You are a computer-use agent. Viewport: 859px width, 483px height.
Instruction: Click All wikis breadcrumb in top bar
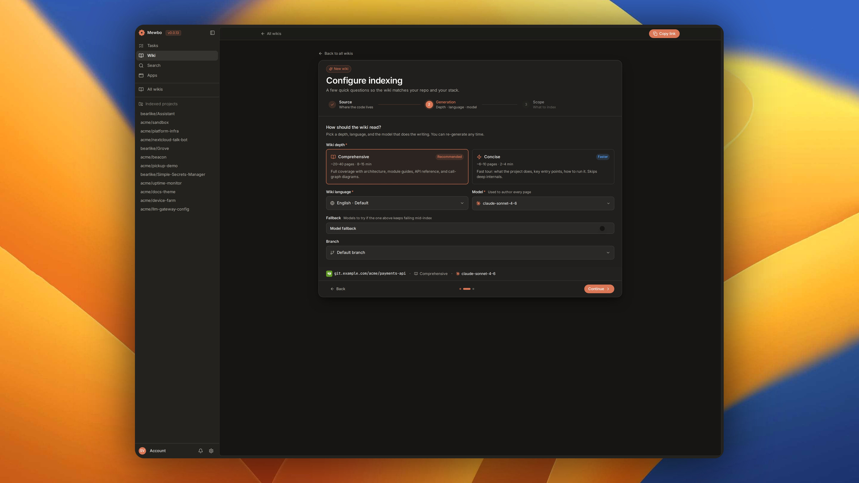pos(271,34)
